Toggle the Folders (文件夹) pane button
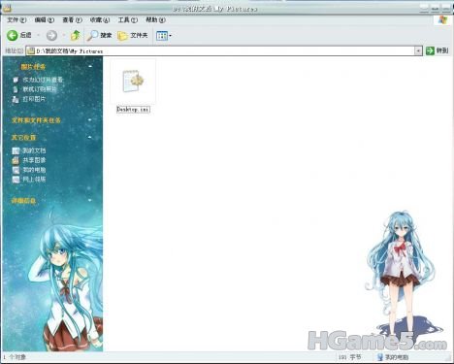Image resolution: width=454 pixels, height=364 pixels. (x=133, y=35)
